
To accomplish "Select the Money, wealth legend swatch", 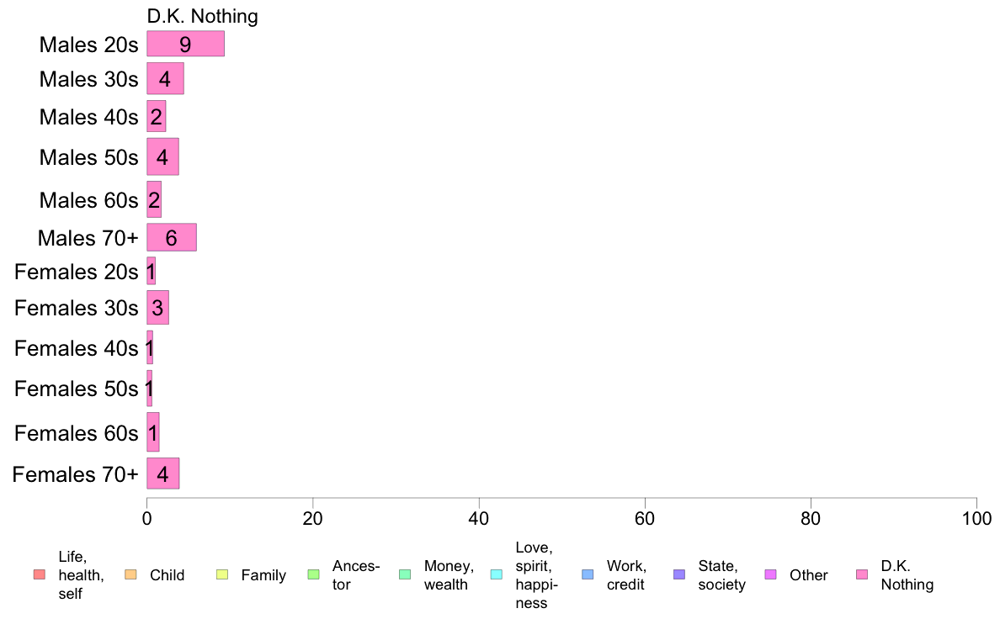I will [x=404, y=575].
